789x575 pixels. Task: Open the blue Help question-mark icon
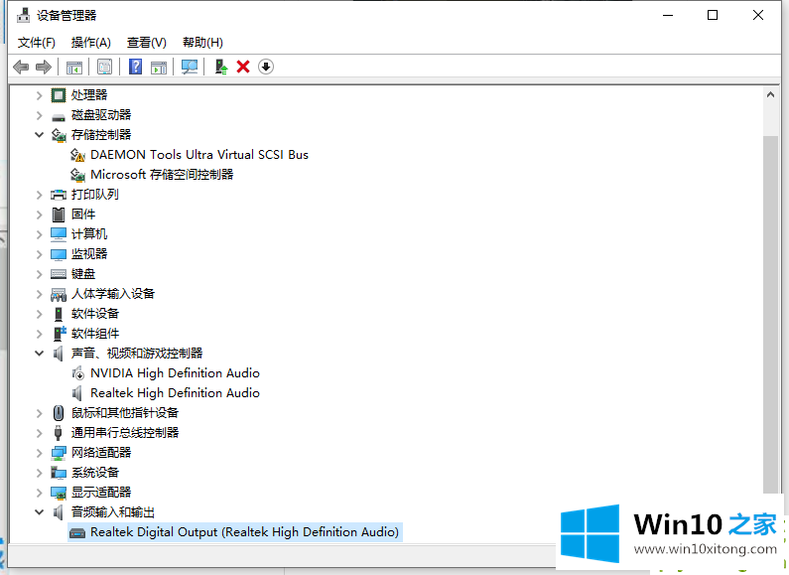(135, 67)
